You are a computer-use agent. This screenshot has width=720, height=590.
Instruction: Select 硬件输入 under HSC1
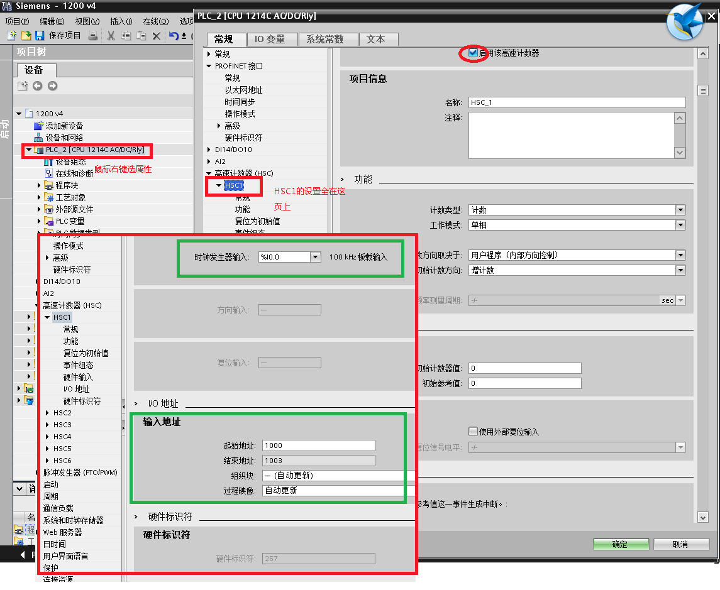[78, 377]
